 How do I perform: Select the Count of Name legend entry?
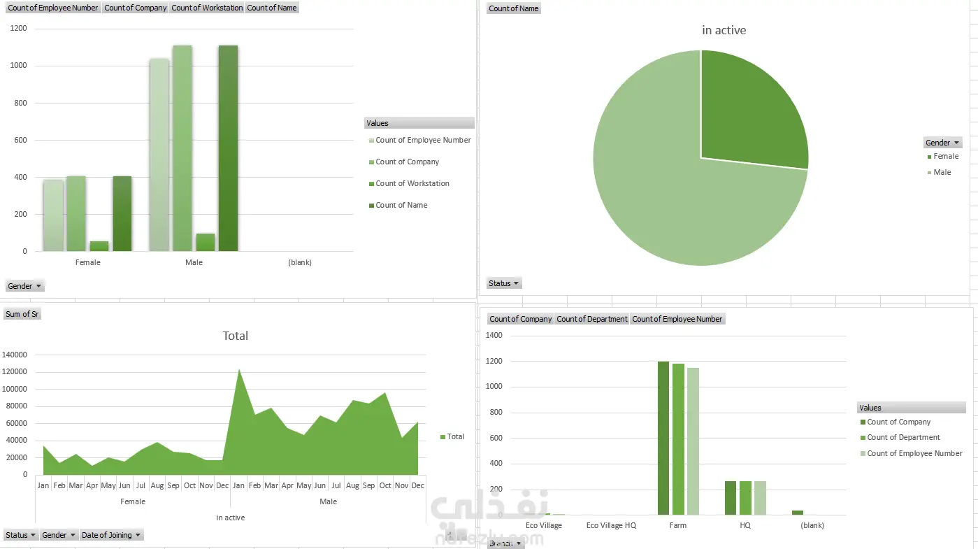click(x=398, y=205)
